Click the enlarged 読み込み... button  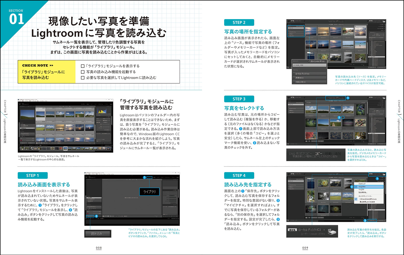pos(97,234)
